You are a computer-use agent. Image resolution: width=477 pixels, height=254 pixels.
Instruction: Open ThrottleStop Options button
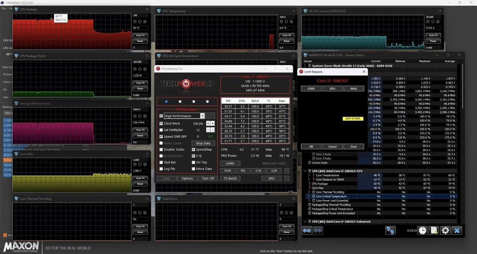pos(187,179)
